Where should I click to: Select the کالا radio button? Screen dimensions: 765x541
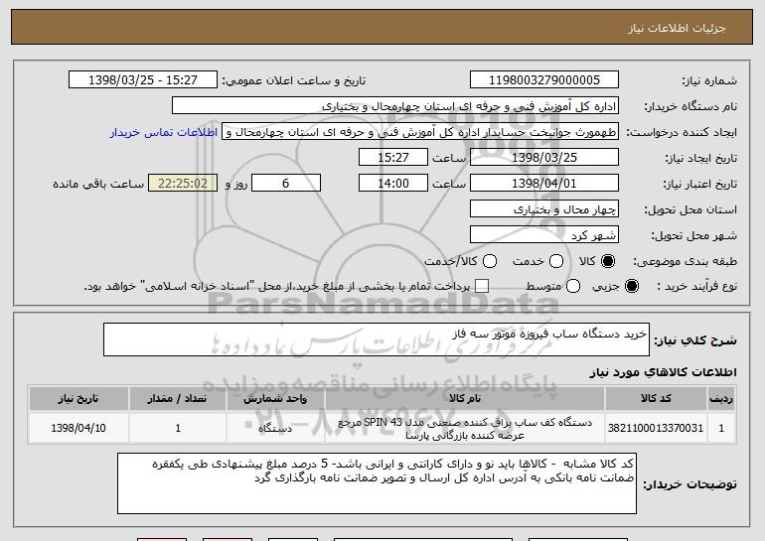[608, 261]
